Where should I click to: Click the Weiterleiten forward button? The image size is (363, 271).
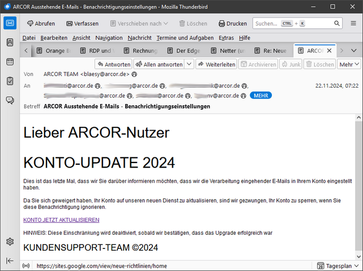(x=216, y=64)
